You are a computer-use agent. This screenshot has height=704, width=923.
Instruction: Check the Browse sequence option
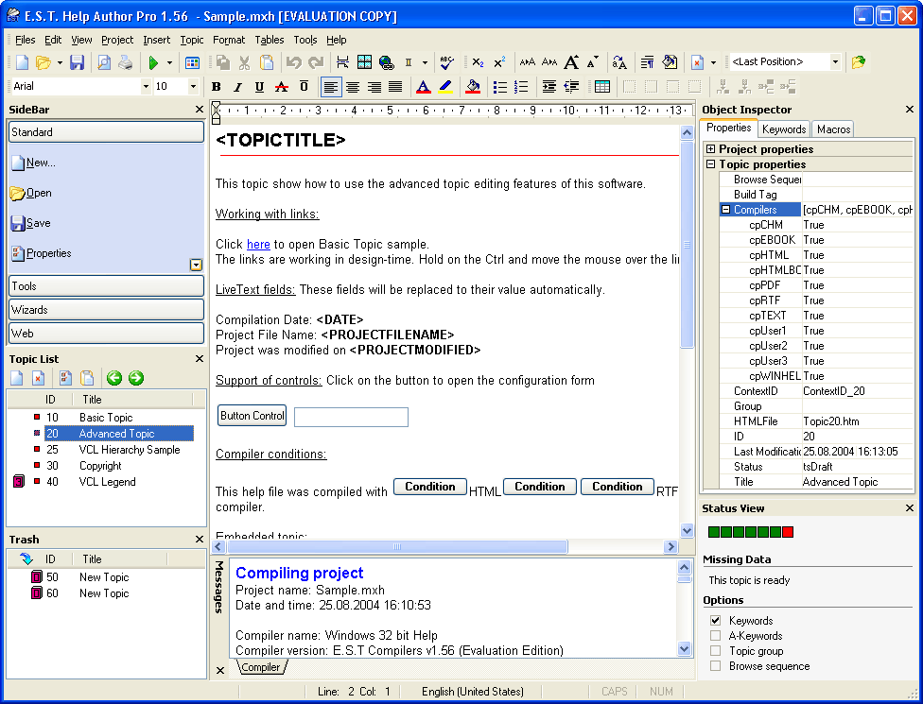pyautogui.click(x=716, y=666)
